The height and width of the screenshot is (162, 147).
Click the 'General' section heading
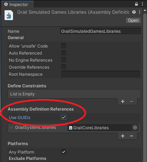tap(16, 38)
